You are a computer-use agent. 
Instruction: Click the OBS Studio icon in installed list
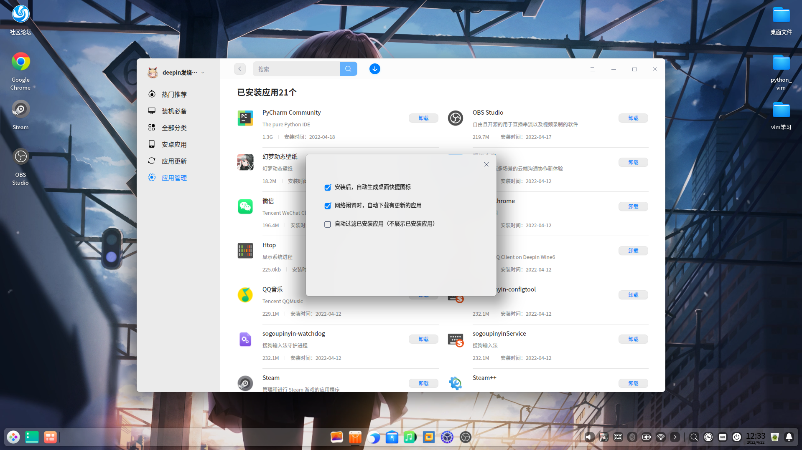point(456,118)
